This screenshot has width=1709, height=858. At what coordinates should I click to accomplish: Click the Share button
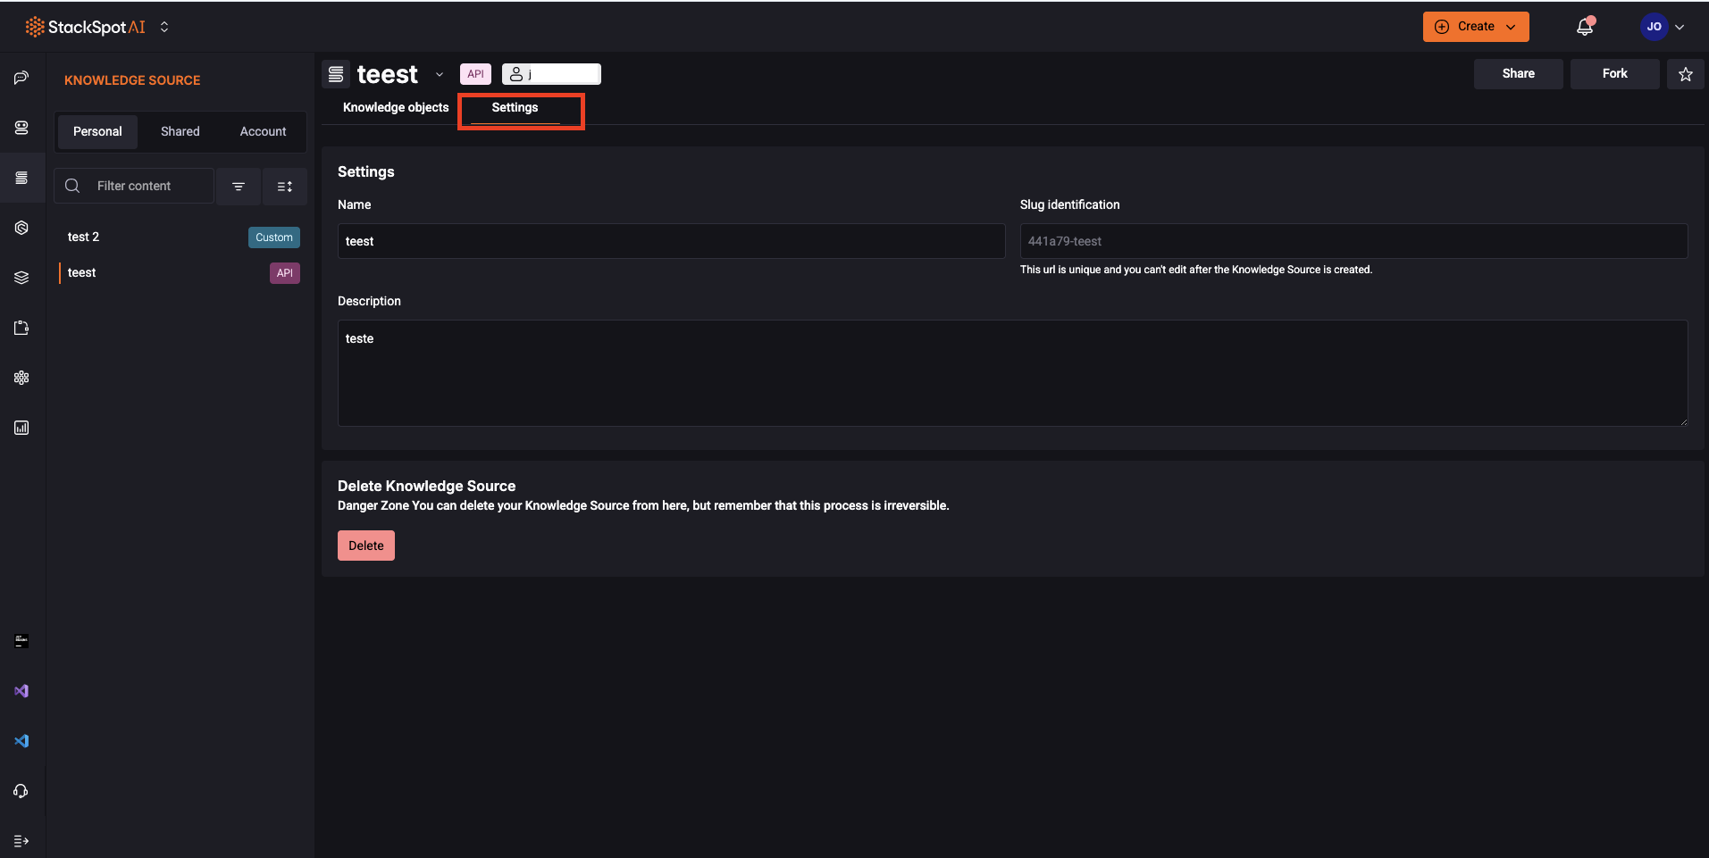point(1518,74)
